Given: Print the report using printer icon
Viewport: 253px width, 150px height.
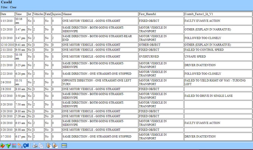Looking at the screenshot, I should point(35,145).
